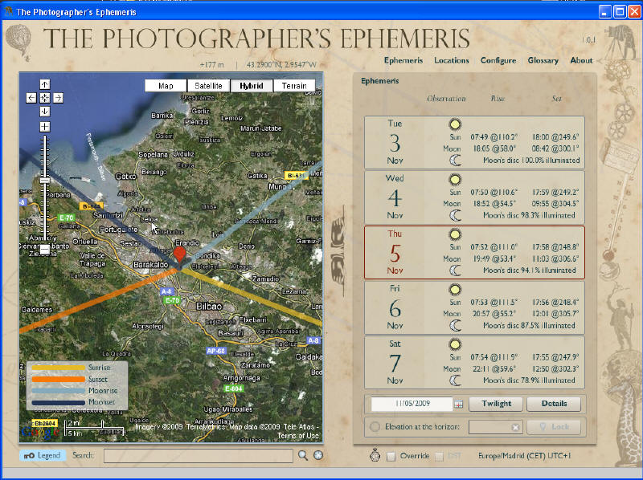Viewport: 643px width, 480px height.
Task: Open the Glossary menu
Action: (543, 60)
